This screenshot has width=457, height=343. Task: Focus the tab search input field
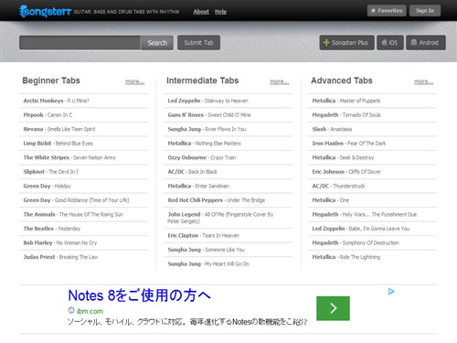coord(80,43)
